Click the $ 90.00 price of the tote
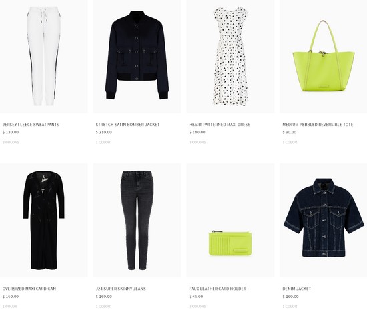This screenshot has height=310, width=367. pyautogui.click(x=290, y=132)
